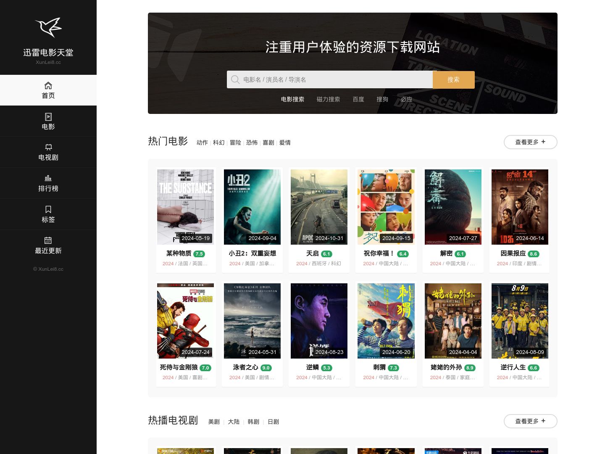
Task: Select the 百度 search tab
Action: tap(358, 99)
